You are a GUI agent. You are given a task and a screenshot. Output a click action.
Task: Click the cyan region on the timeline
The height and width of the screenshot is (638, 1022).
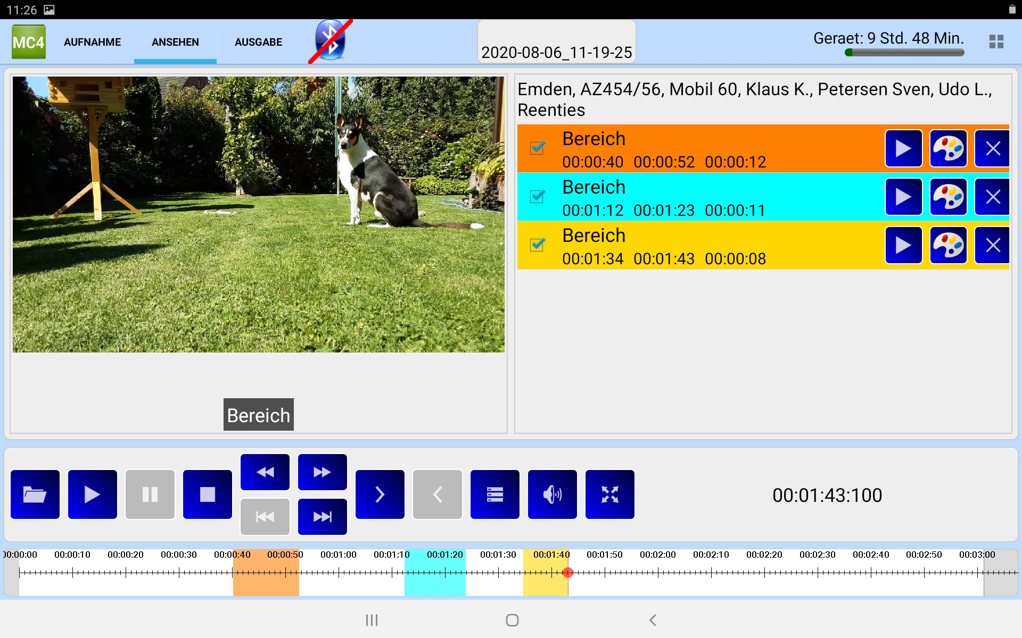435,573
